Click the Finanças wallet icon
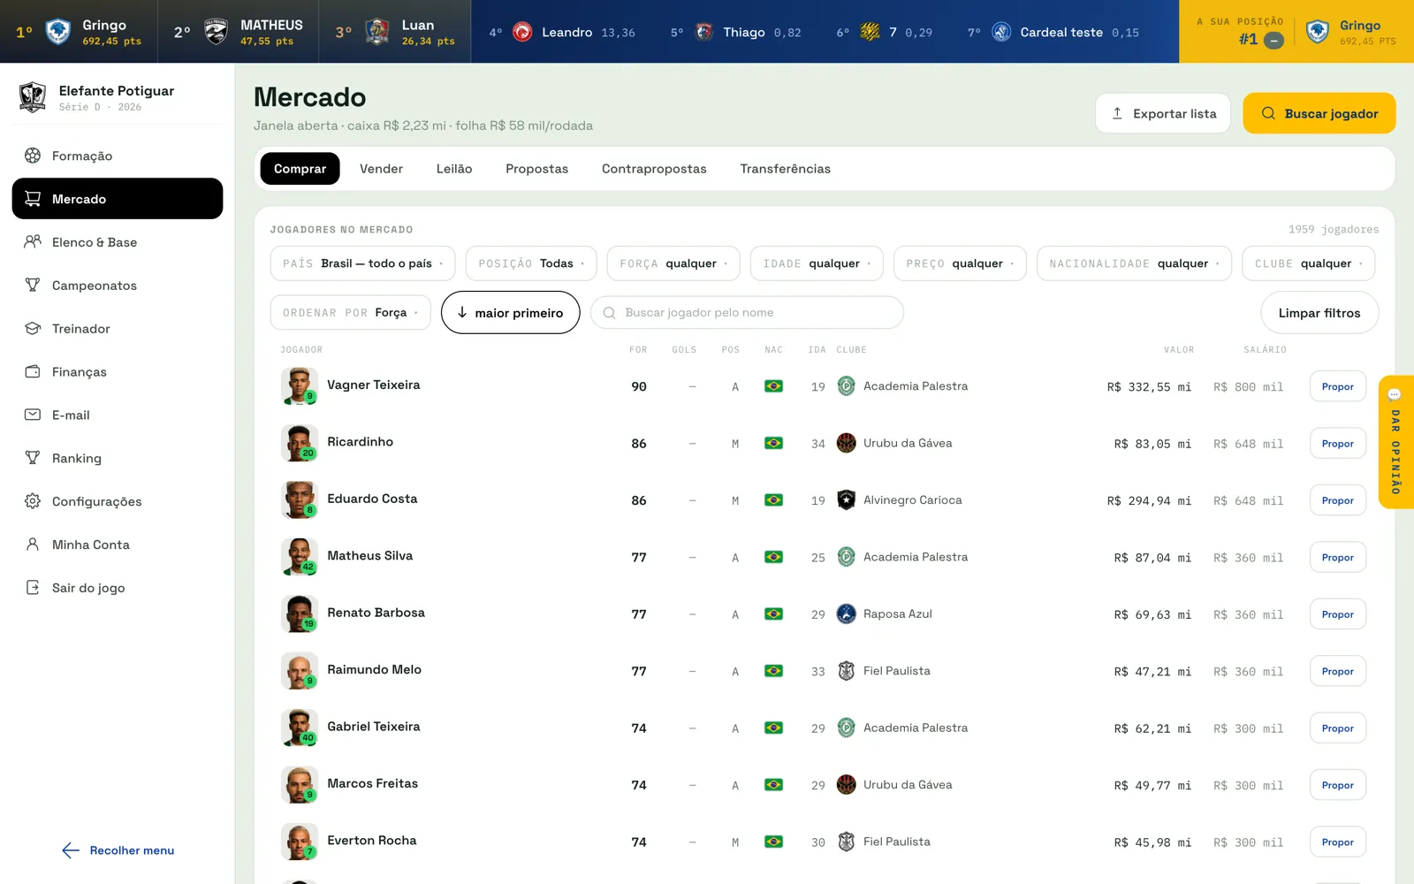 [x=33, y=371]
